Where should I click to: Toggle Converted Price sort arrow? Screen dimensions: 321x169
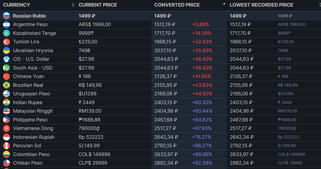pyautogui.click(x=224, y=4)
